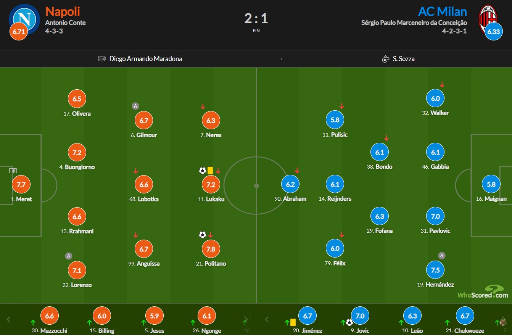512x335 pixels.
Task: Select Meret's 7.7 rating circle
Action: [21, 185]
